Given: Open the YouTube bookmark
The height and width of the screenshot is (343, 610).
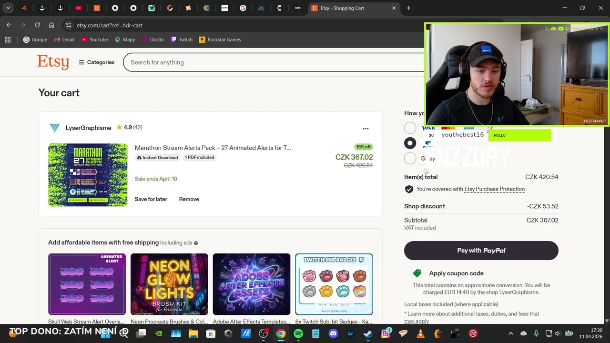Looking at the screenshot, I should 94,40.
